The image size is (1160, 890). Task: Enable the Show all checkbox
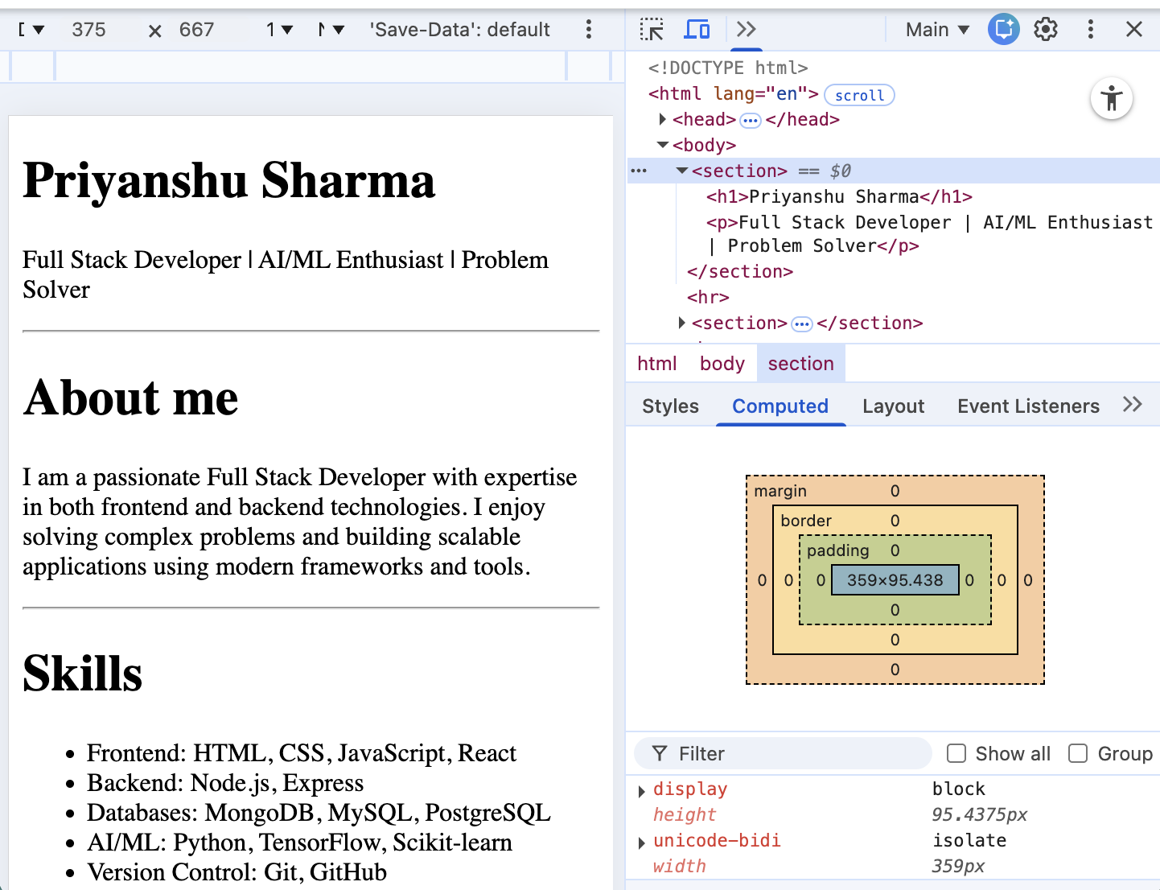[956, 753]
